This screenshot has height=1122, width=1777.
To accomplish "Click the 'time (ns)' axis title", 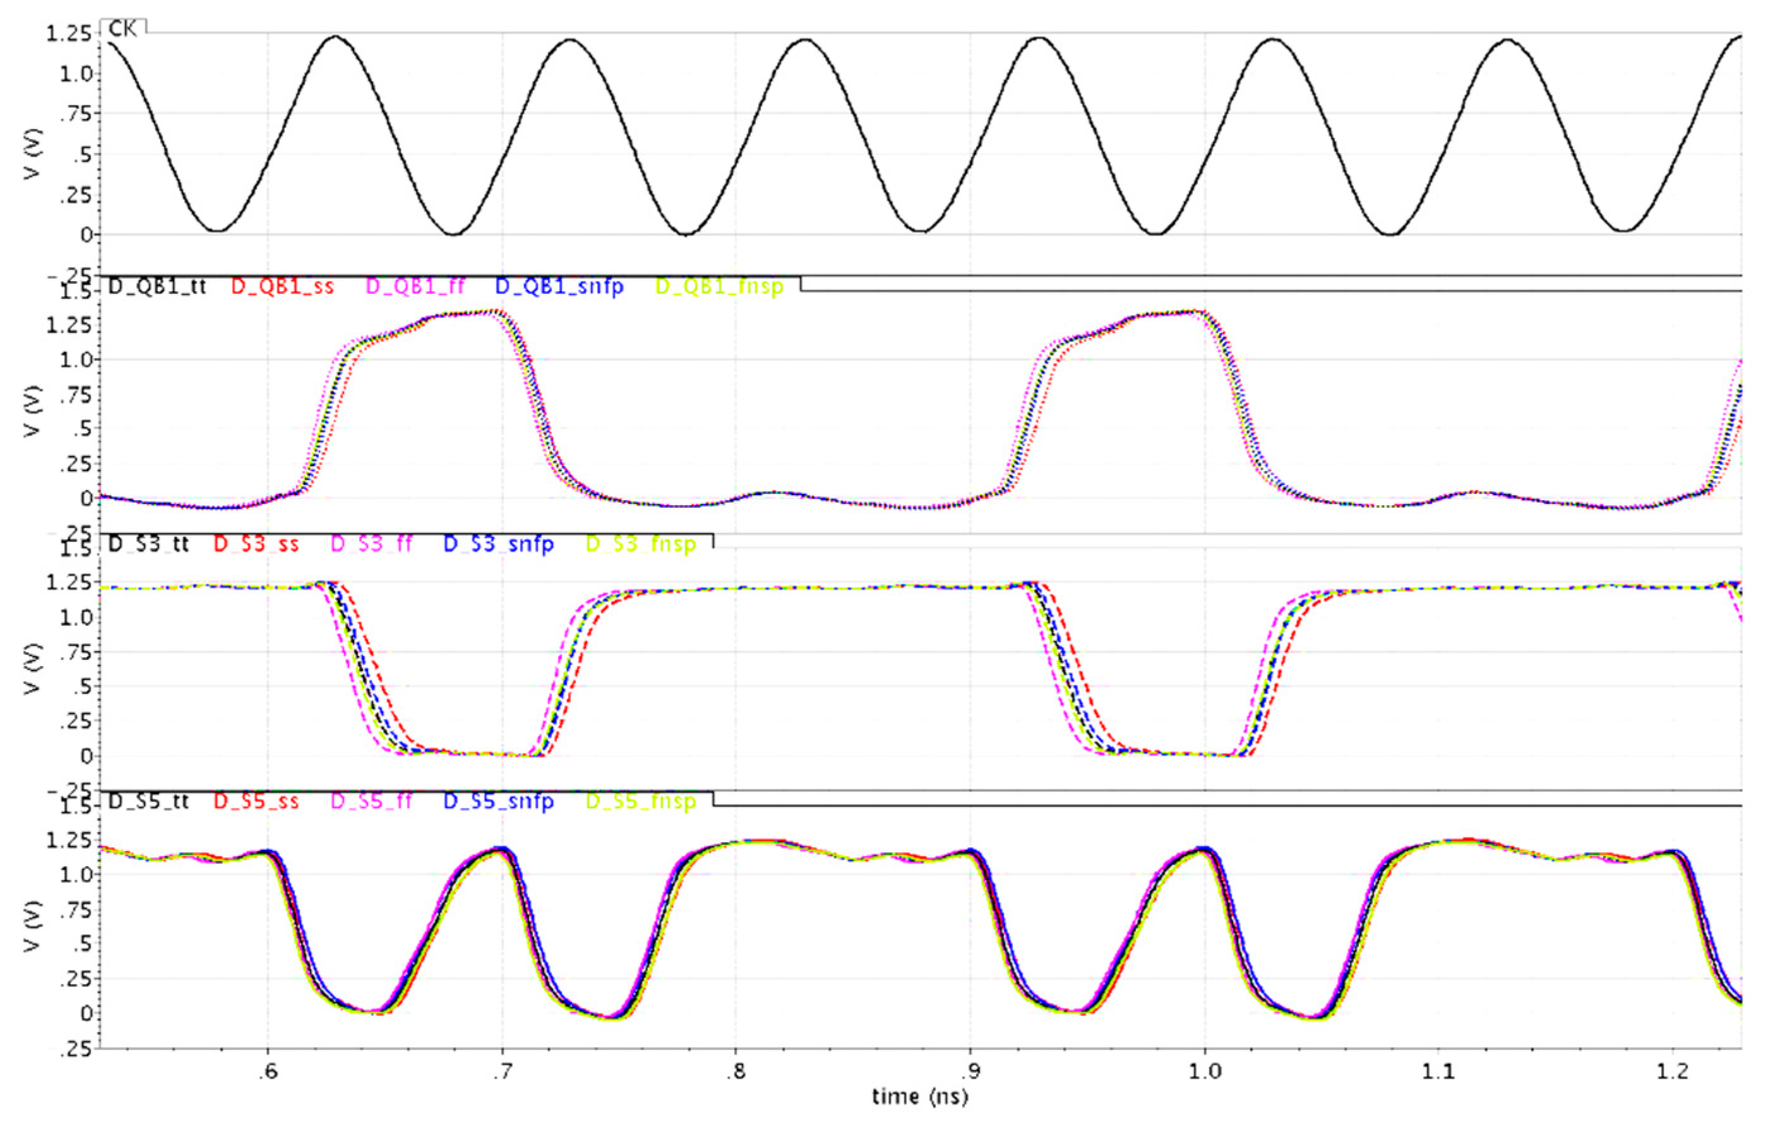I will (x=920, y=1097).
